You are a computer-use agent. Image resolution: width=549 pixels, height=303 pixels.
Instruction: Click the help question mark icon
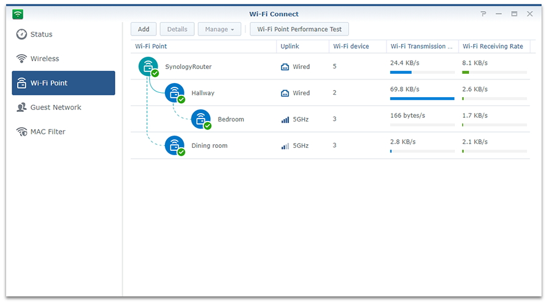coord(483,14)
